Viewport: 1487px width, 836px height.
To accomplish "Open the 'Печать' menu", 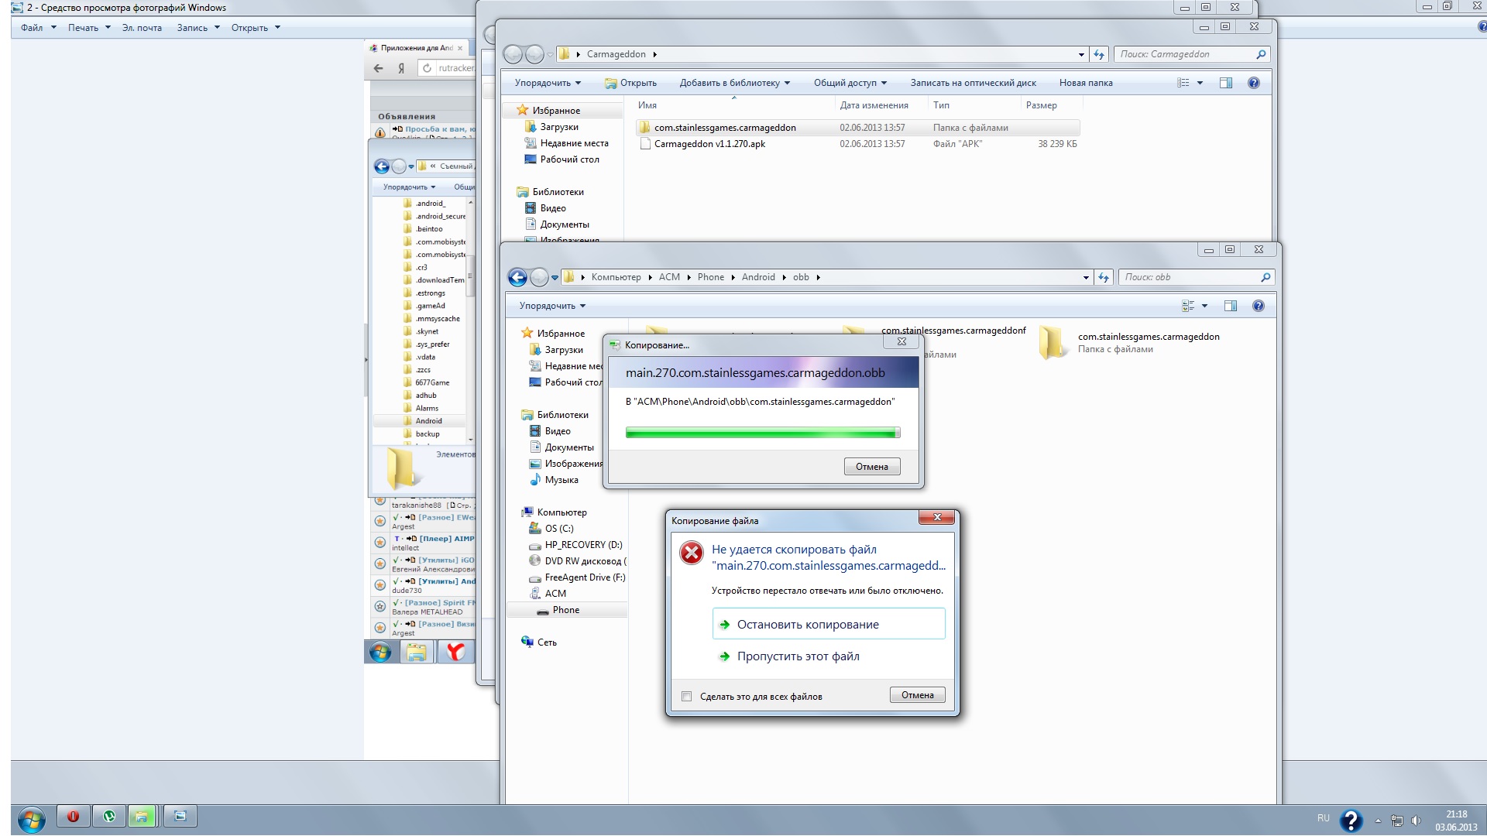I will point(88,27).
